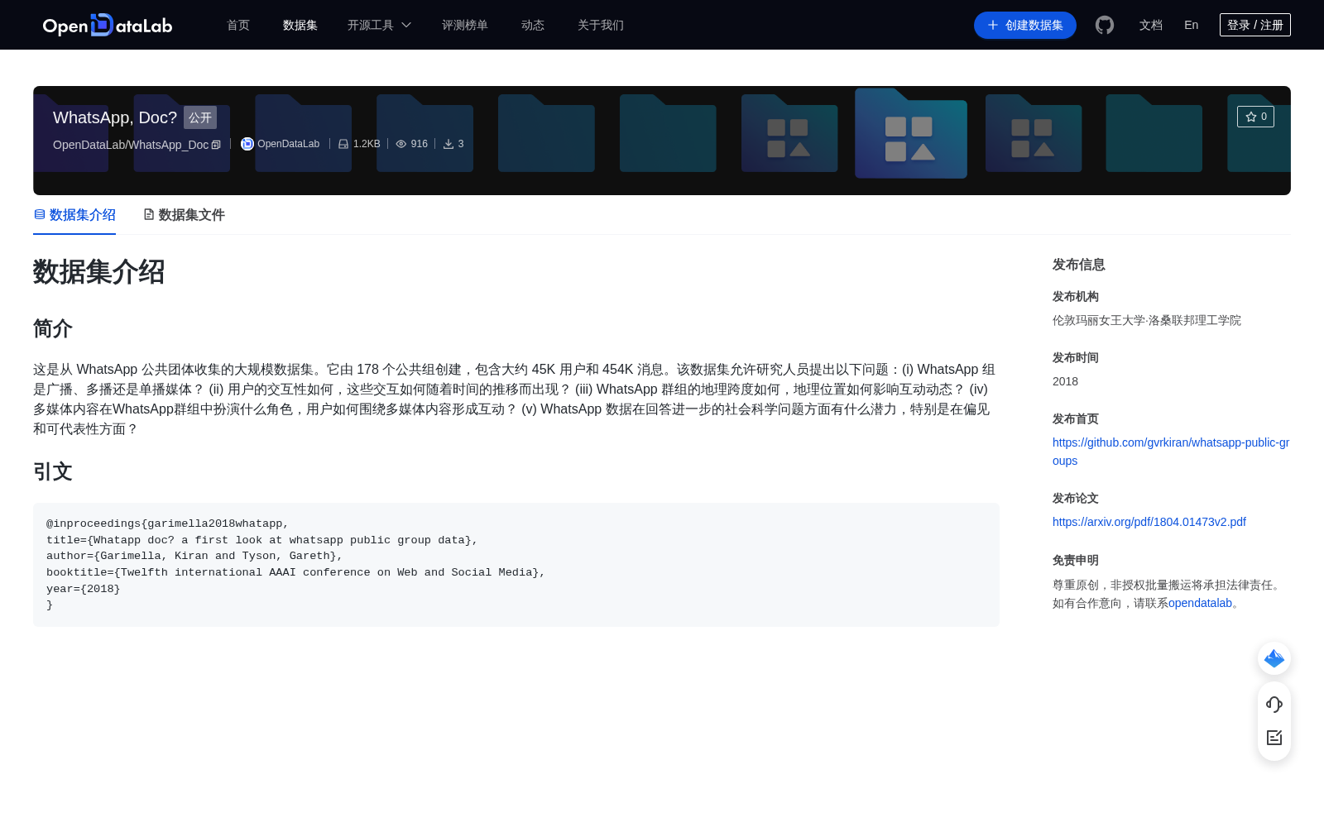This screenshot has height=827, width=1324.
Task: Open the 文档 link
Action: (1151, 25)
